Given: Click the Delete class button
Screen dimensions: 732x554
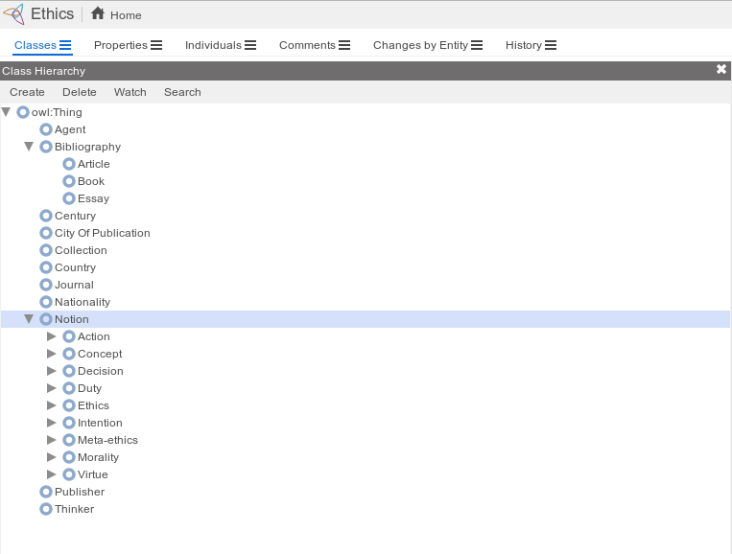Looking at the screenshot, I should click(x=80, y=92).
